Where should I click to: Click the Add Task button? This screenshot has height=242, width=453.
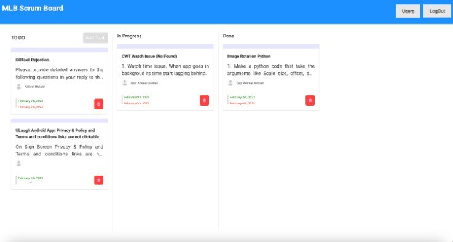tap(95, 37)
